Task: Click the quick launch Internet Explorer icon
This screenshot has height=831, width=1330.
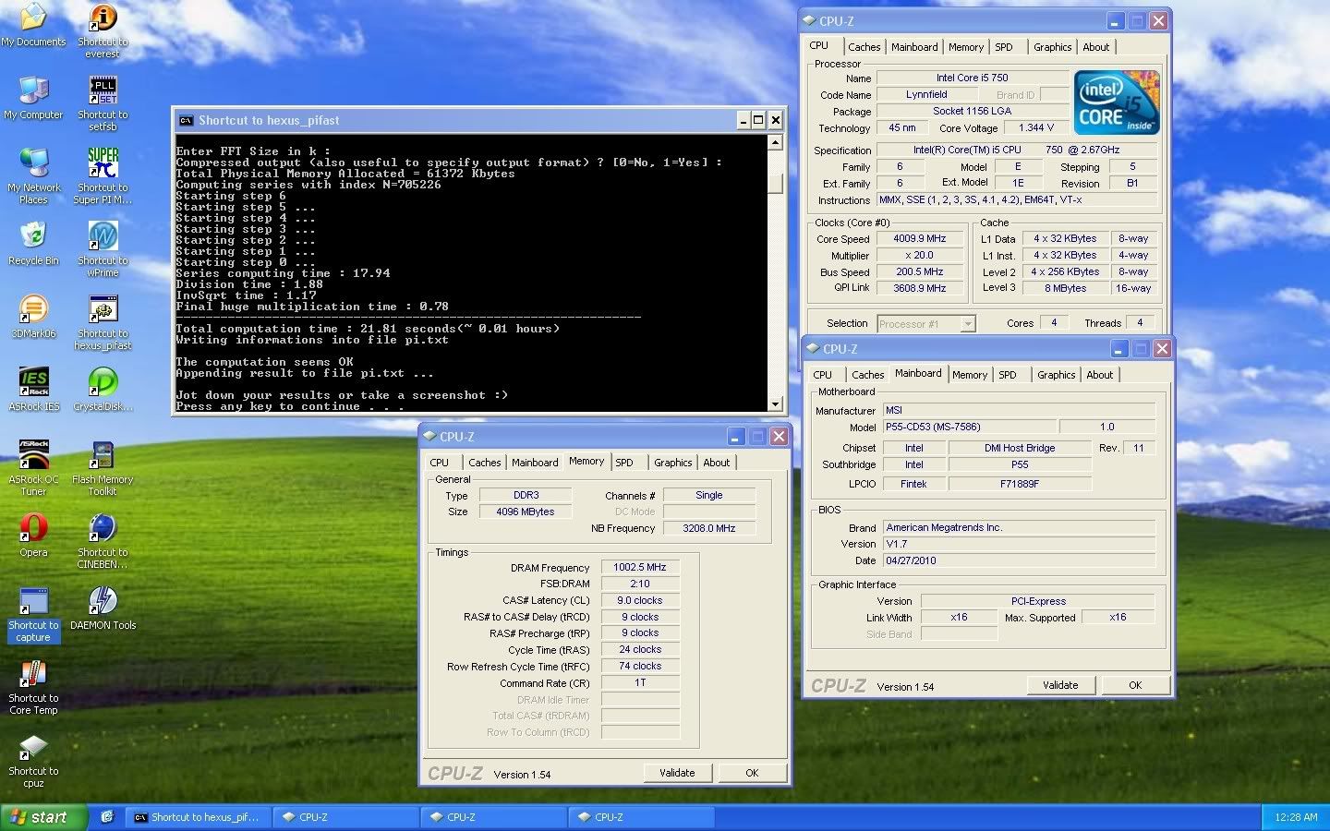Action: click(107, 817)
